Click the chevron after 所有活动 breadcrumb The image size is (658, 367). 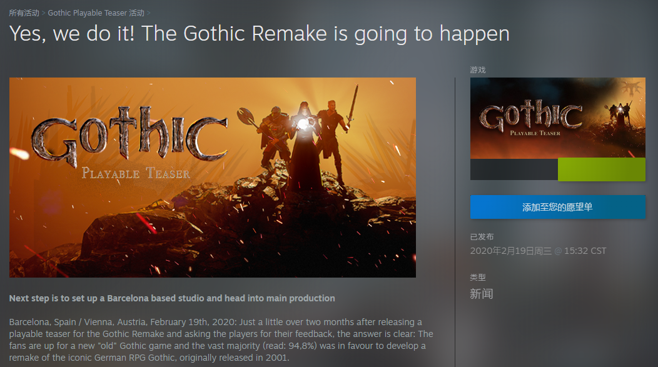(44, 13)
